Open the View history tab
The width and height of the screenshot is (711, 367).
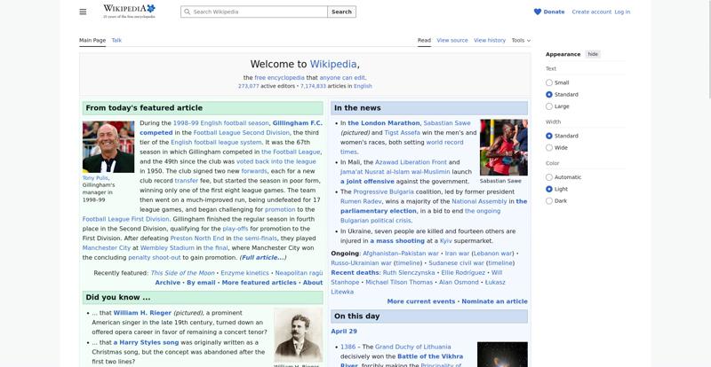coord(490,40)
